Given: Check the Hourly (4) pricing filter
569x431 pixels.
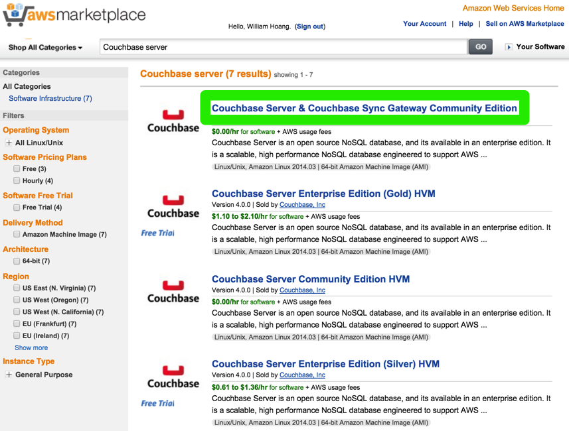Looking at the screenshot, I should [x=17, y=180].
